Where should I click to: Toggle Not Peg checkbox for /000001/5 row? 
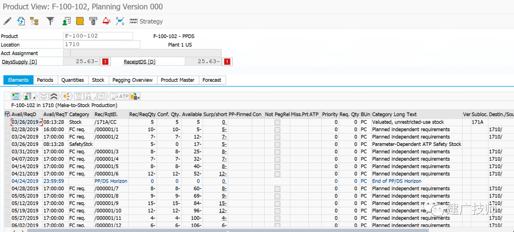coord(277,166)
